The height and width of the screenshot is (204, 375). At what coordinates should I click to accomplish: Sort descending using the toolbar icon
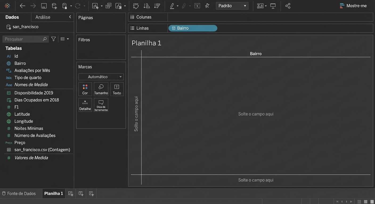(x=157, y=6)
